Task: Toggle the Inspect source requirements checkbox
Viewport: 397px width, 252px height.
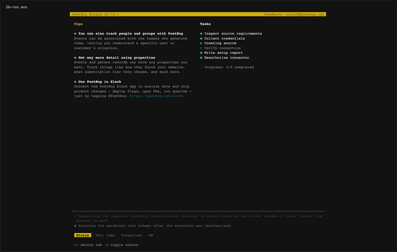Action: point(201,34)
